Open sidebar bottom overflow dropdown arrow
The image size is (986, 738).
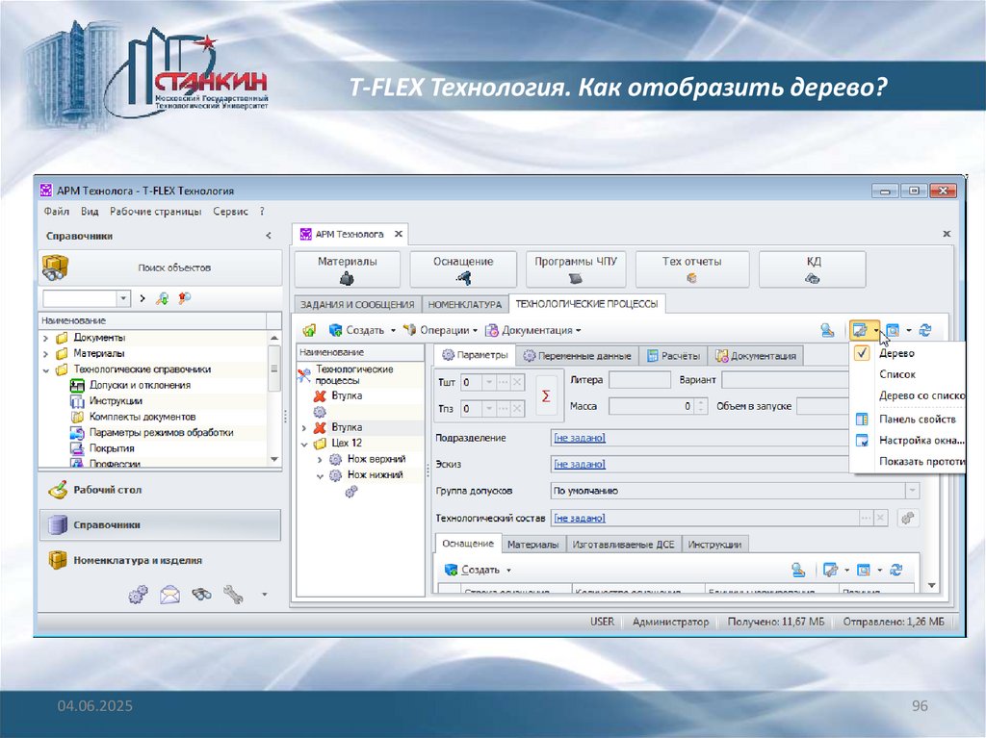(x=265, y=594)
